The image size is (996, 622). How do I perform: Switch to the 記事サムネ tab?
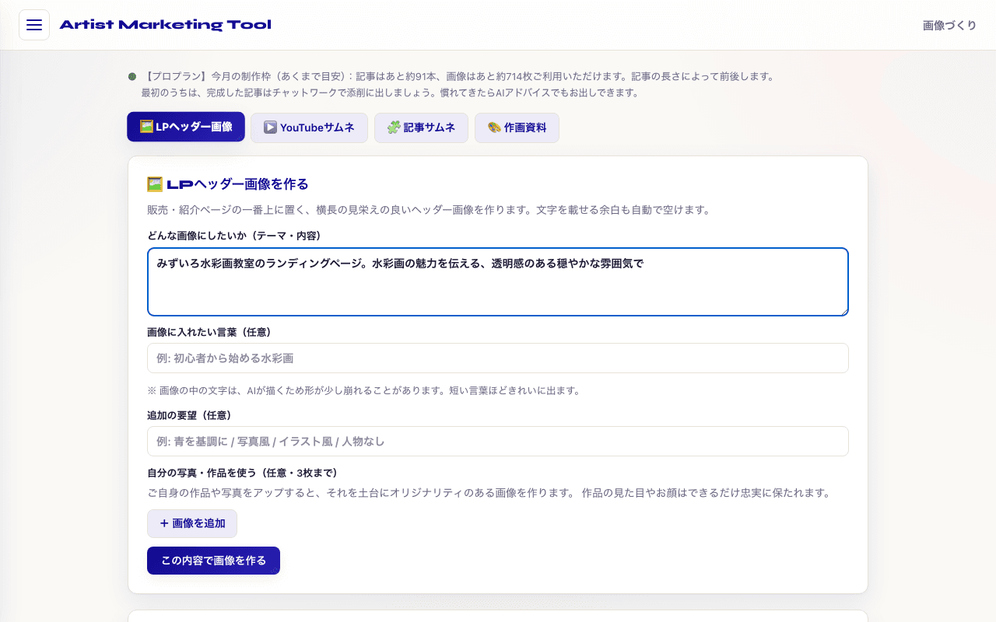pos(421,128)
